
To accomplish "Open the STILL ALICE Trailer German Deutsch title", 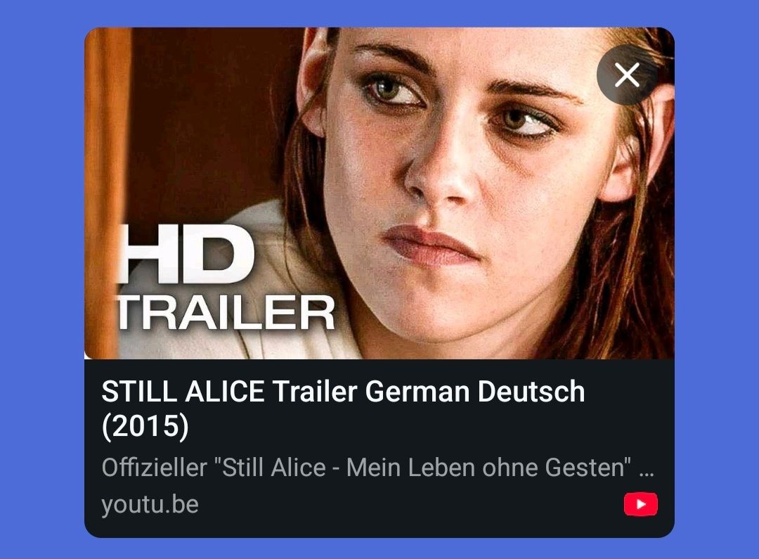I will [343, 409].
